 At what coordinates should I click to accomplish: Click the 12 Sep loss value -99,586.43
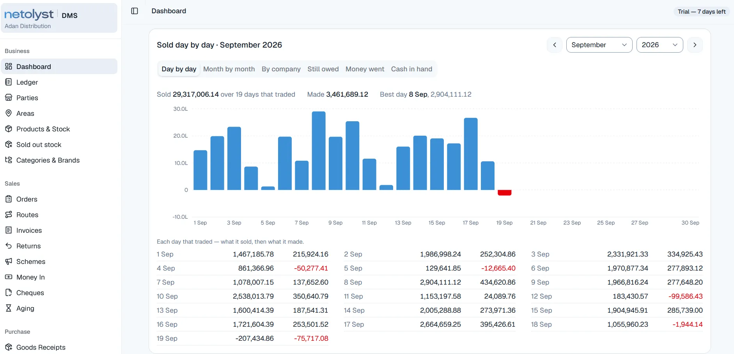[x=685, y=296]
